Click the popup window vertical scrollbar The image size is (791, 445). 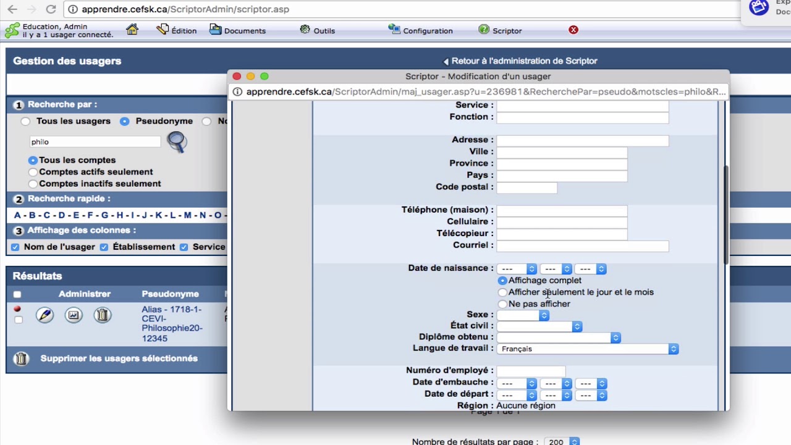[725, 214]
